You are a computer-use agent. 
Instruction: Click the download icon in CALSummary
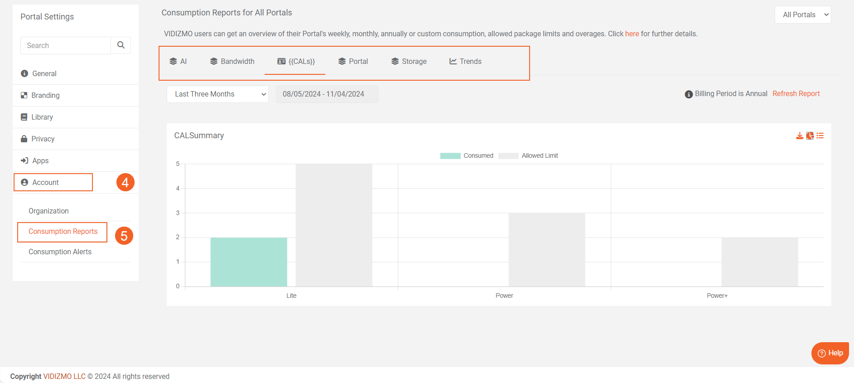pos(800,136)
